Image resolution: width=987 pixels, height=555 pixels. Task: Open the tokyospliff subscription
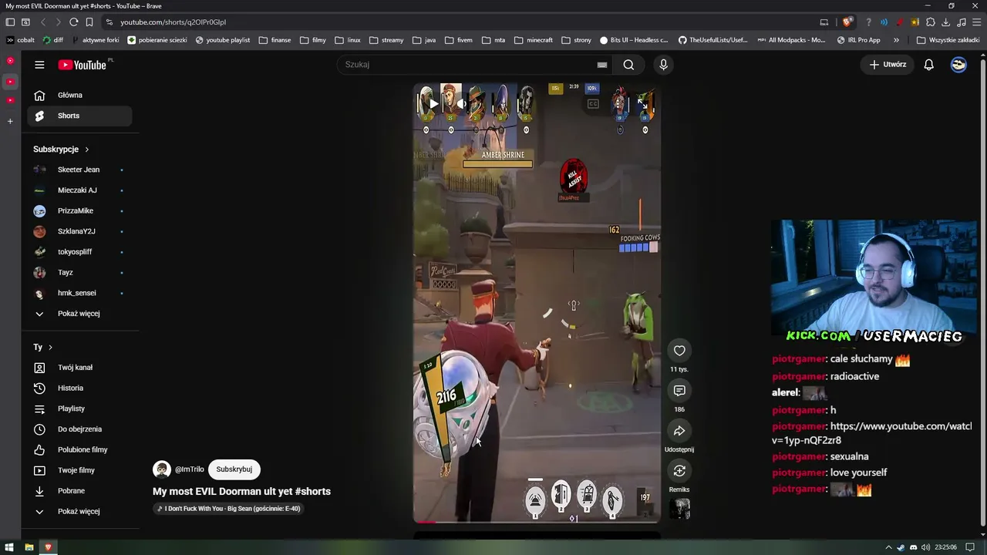pos(79,252)
